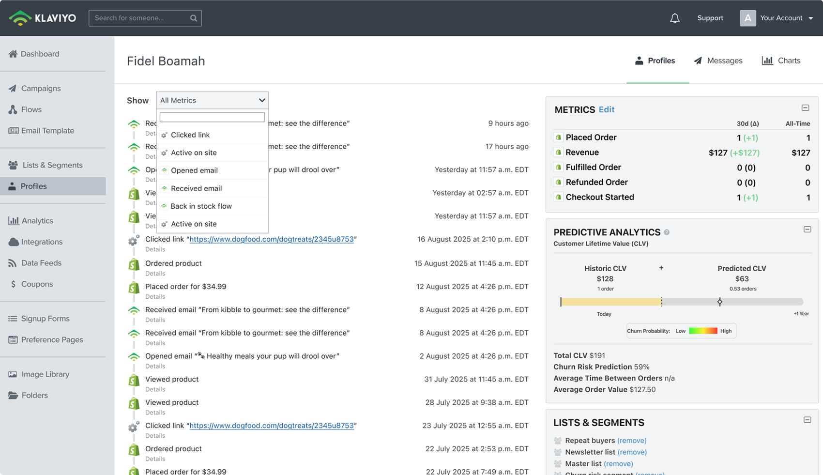Image resolution: width=823 pixels, height=475 pixels.
Task: Click the Predictive Analytics help icon
Action: pos(667,232)
